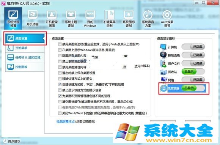Viewport: 220px width, 145px height.
Task: Open the 右键菜单定制 section
Action: coord(110,18)
